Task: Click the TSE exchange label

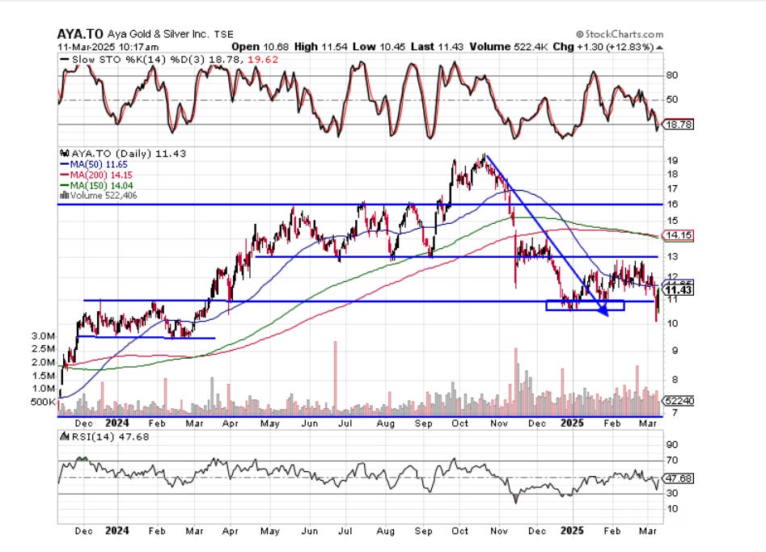Action: (x=224, y=34)
